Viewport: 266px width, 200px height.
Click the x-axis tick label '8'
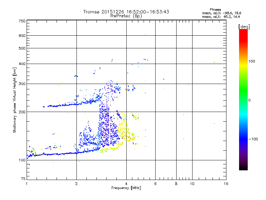point(176,184)
